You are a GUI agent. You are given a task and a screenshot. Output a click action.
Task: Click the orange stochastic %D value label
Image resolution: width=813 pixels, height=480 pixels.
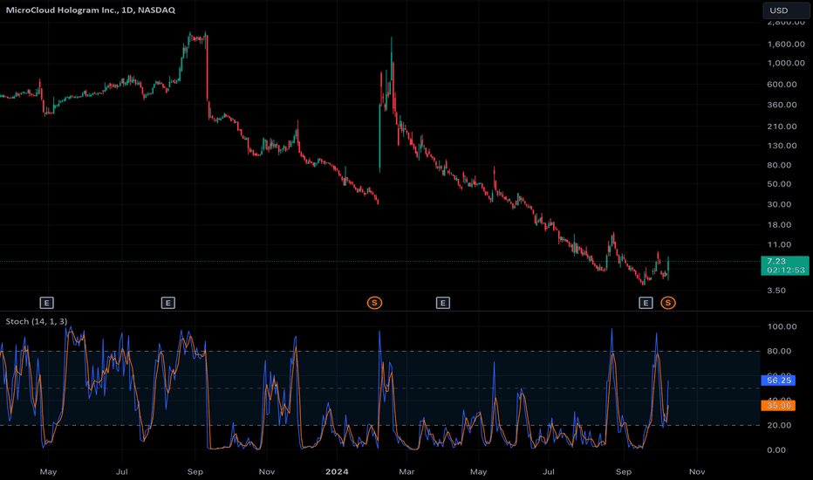[x=778, y=405]
